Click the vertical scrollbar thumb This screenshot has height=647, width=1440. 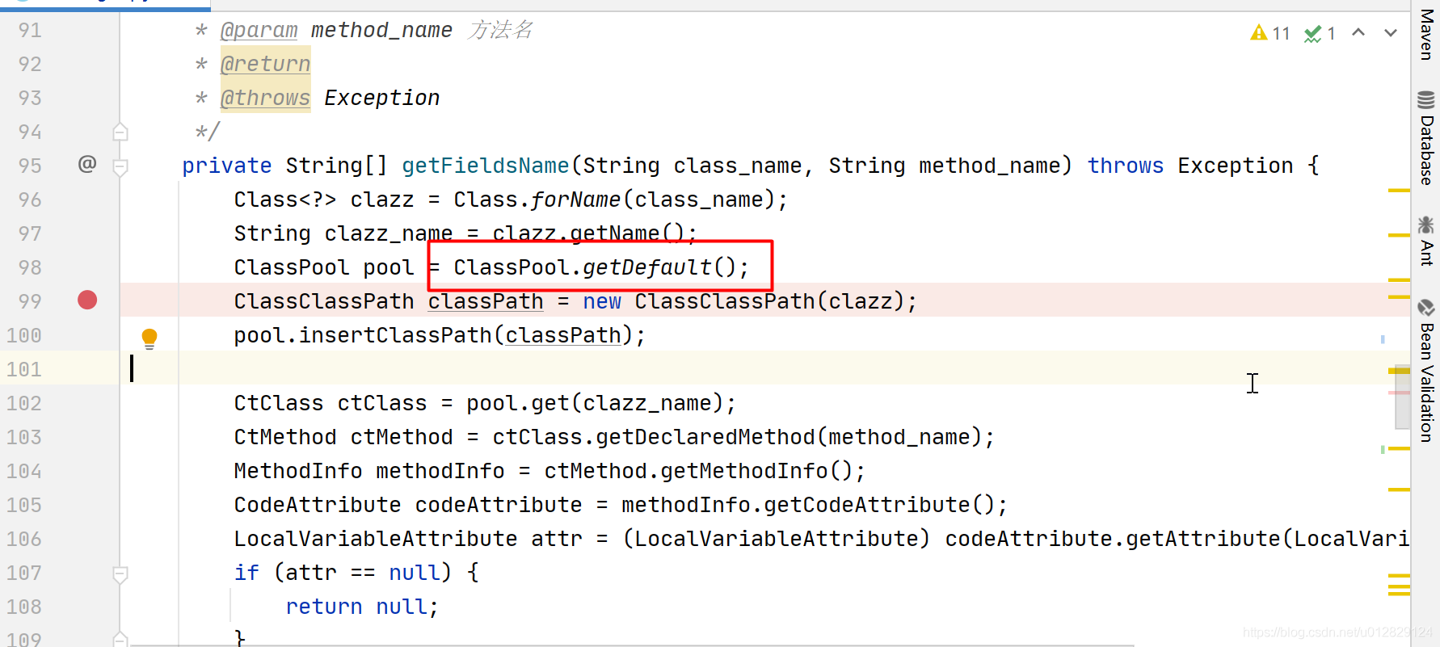1402,397
